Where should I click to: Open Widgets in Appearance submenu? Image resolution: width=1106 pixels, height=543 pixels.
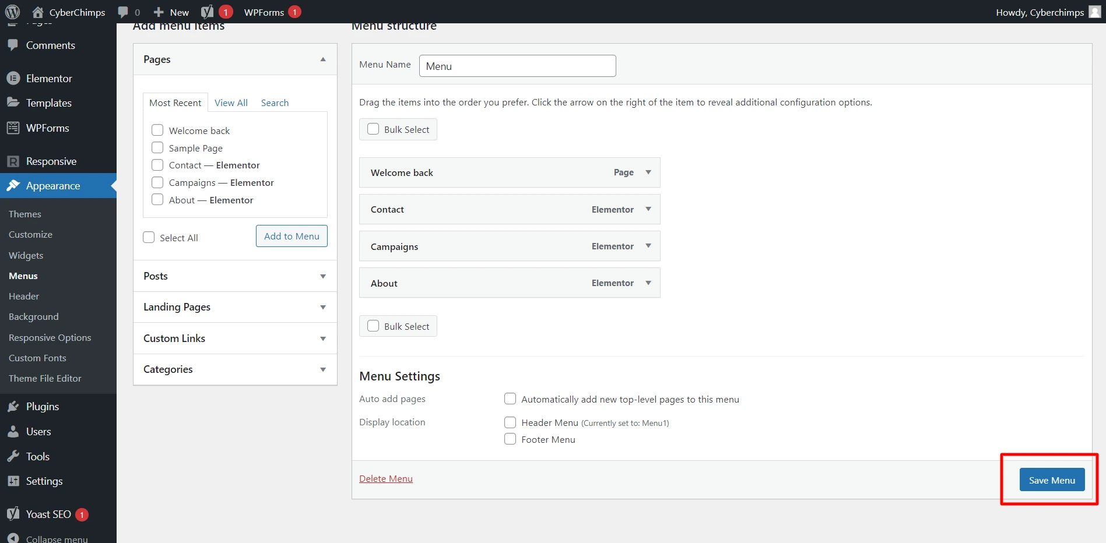26,255
